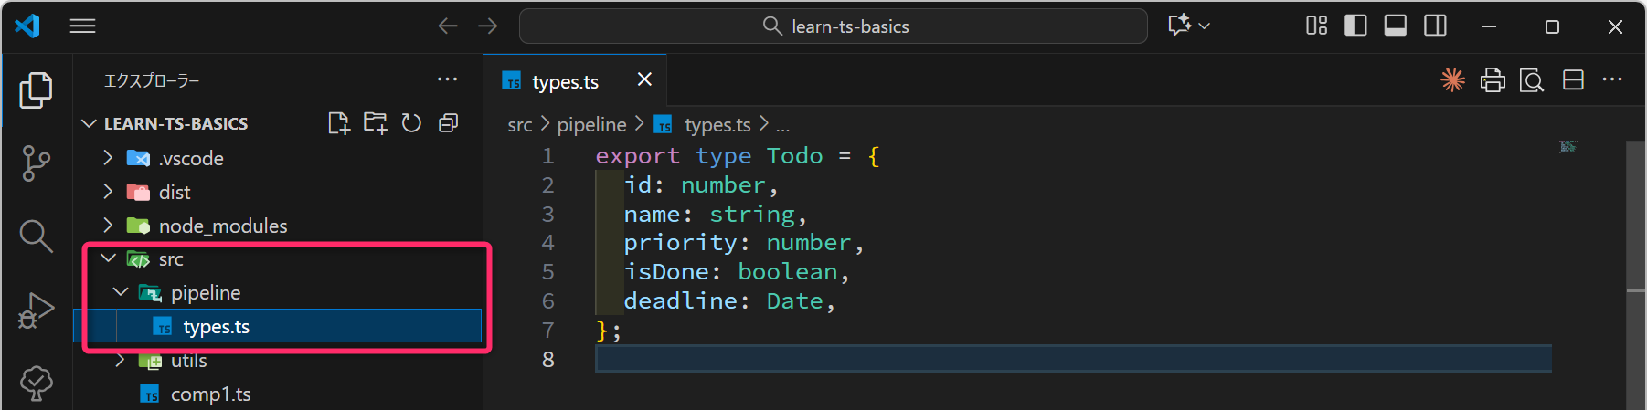The image size is (1647, 410).
Task: Click the pipeline breadcrumb segment
Action: [x=591, y=124]
